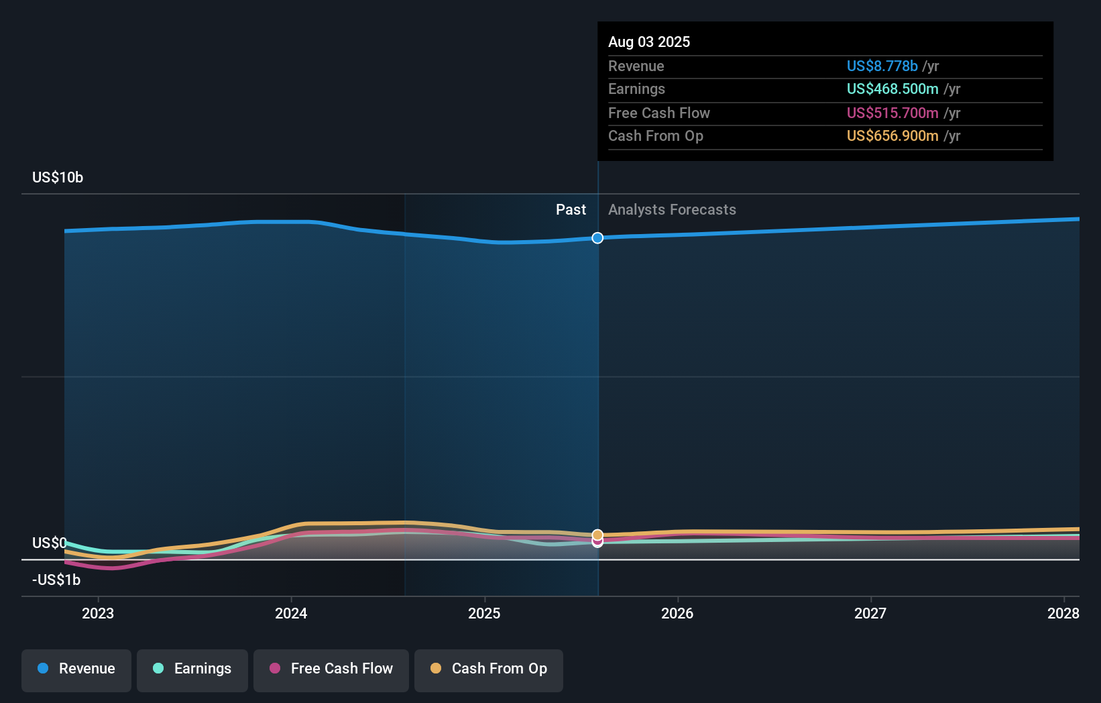Click the 2026 x-axis label
Image resolution: width=1101 pixels, height=703 pixels.
(677, 613)
